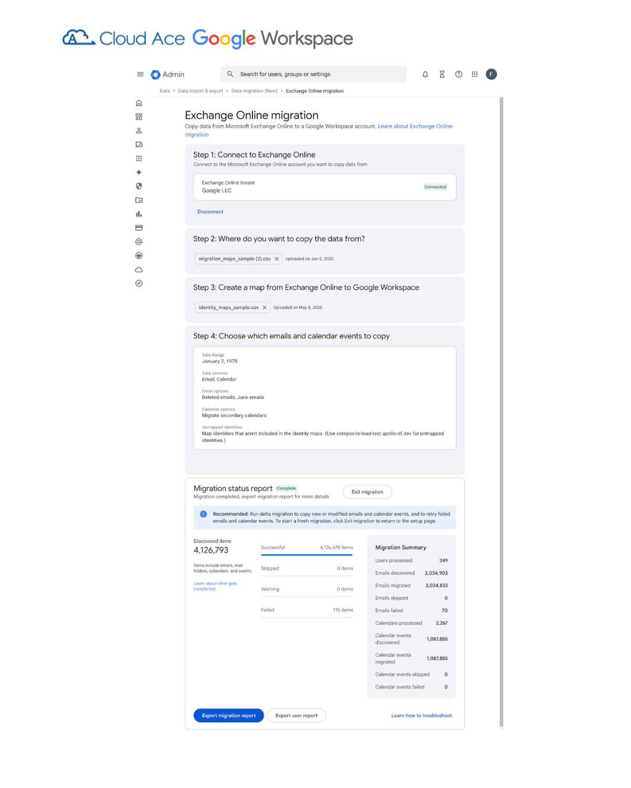This screenshot has height=788, width=631.
Task: Remove migration_maps_sample (2).csv file chip
Action: [277, 259]
